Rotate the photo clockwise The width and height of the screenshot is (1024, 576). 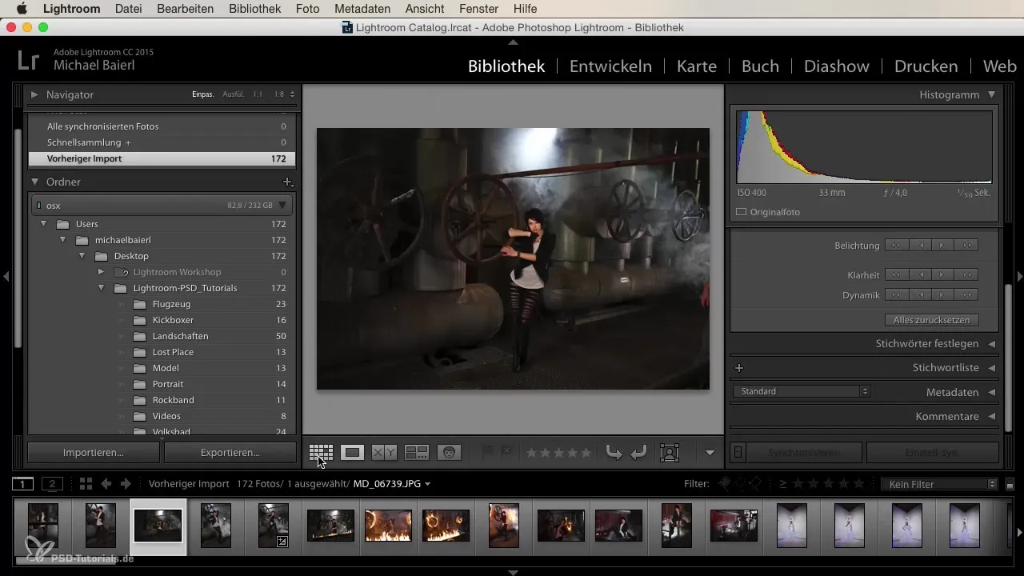[638, 453]
